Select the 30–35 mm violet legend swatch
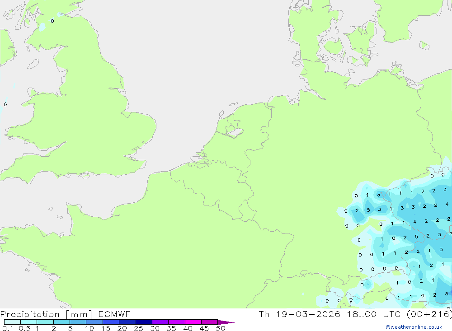This screenshot has width=452, height=331. point(160,322)
